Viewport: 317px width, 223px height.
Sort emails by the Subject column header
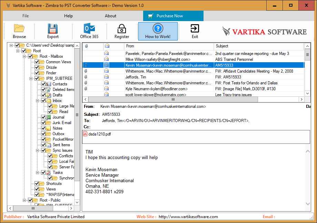[x=259, y=46]
